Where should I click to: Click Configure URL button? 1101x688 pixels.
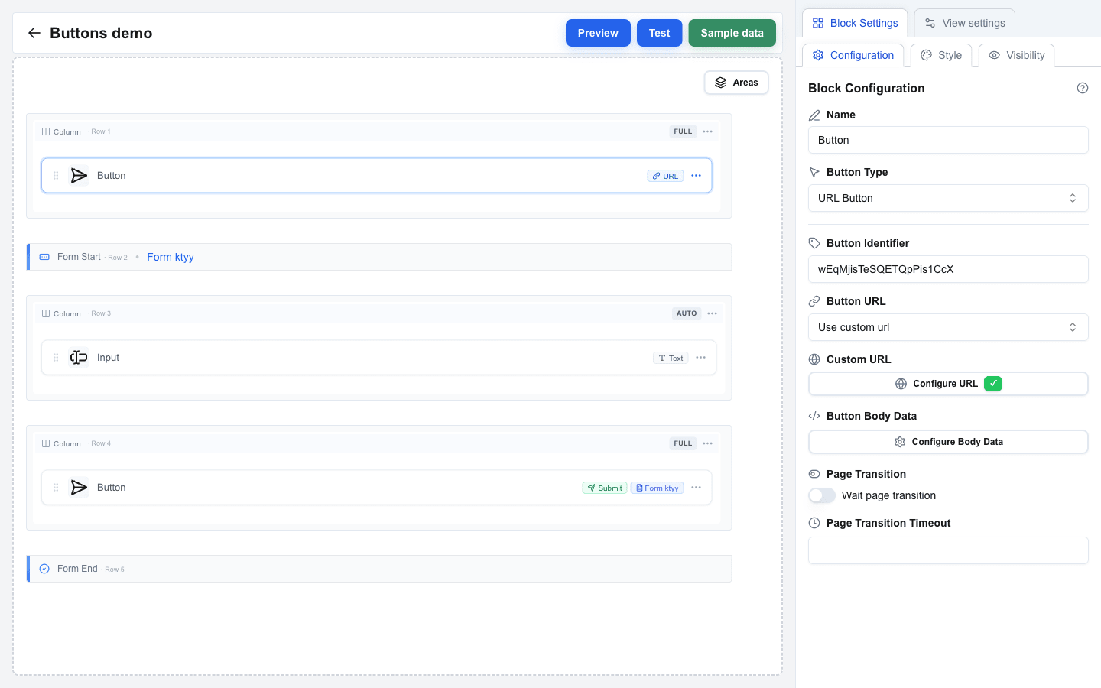pos(948,384)
